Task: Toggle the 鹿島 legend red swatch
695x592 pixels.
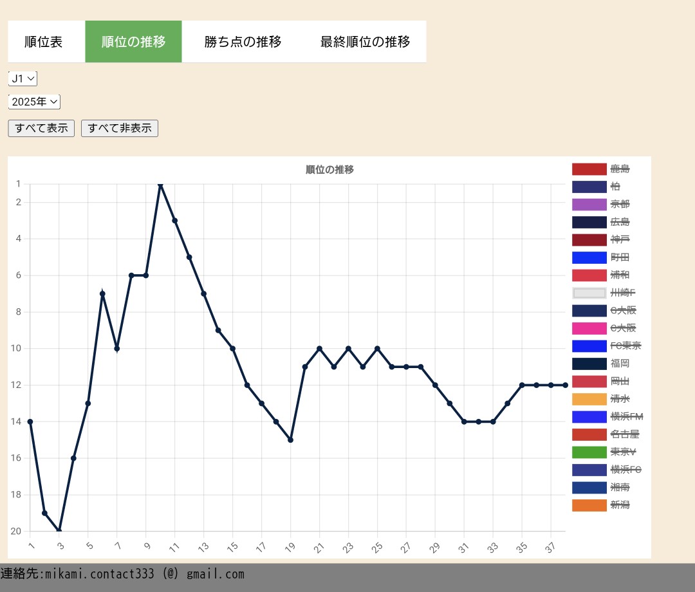Action: click(589, 169)
